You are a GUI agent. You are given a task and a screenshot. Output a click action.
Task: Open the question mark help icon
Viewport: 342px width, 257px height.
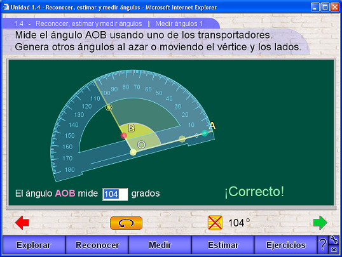tap(322, 244)
